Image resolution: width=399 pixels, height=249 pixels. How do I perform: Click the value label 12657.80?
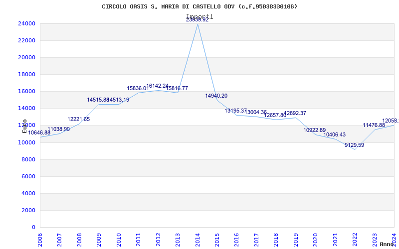click(x=275, y=115)
